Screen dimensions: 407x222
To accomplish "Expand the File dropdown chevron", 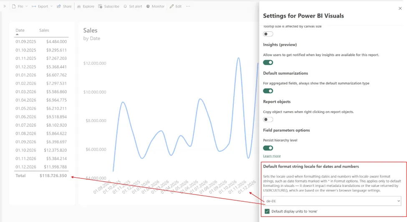I will pos(26,6).
